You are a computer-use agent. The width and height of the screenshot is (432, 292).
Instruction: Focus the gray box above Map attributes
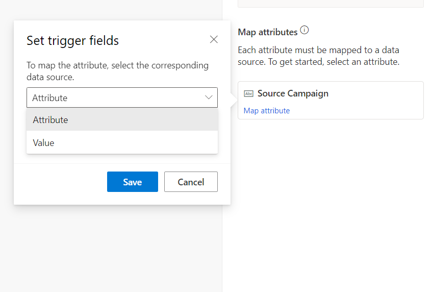pyautogui.click(x=331, y=4)
